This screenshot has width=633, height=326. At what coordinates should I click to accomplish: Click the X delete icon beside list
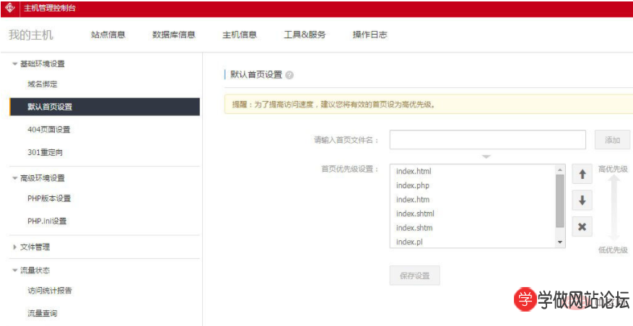[582, 226]
